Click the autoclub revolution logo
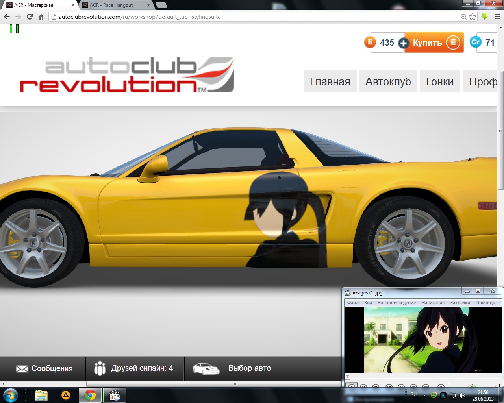 coord(127,75)
